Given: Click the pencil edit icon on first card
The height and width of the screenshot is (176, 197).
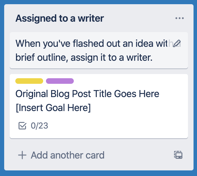Looking at the screenshot, I should (x=177, y=44).
